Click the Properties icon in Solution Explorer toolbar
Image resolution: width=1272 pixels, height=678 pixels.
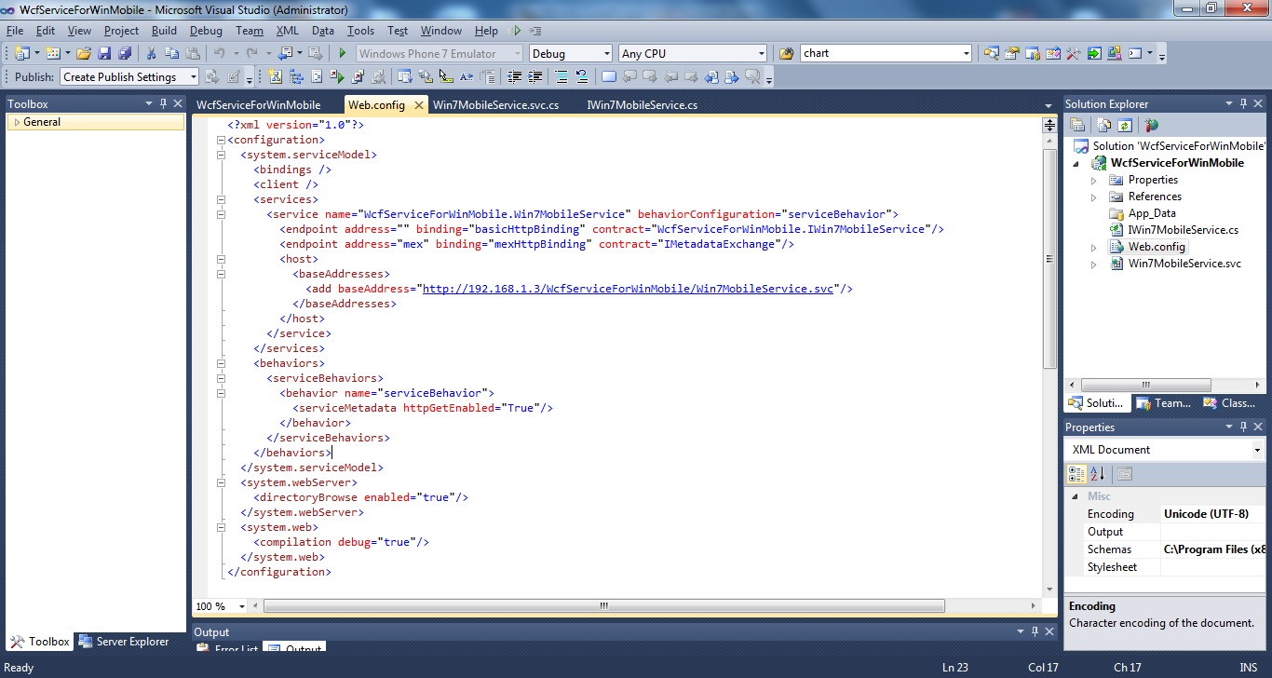(1077, 125)
